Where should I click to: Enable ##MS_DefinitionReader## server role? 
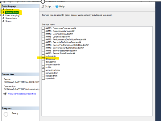[x=43, y=34]
